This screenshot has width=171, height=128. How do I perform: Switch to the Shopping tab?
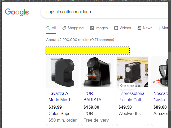(x=73, y=28)
